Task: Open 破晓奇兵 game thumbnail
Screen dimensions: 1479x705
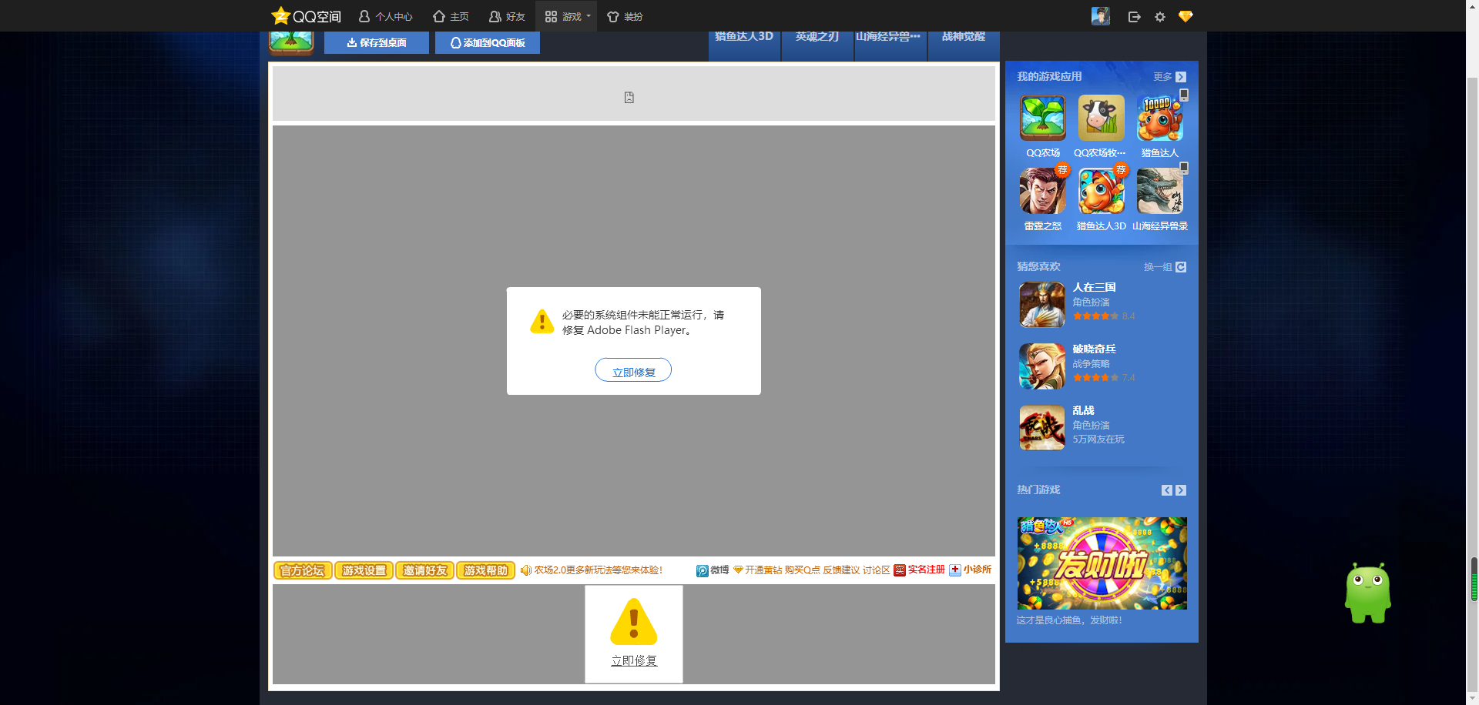Action: point(1042,366)
